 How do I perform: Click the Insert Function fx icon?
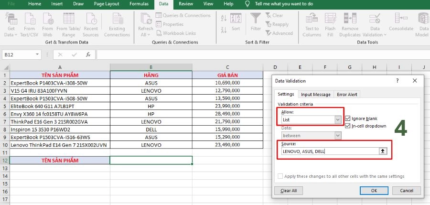coord(88,54)
